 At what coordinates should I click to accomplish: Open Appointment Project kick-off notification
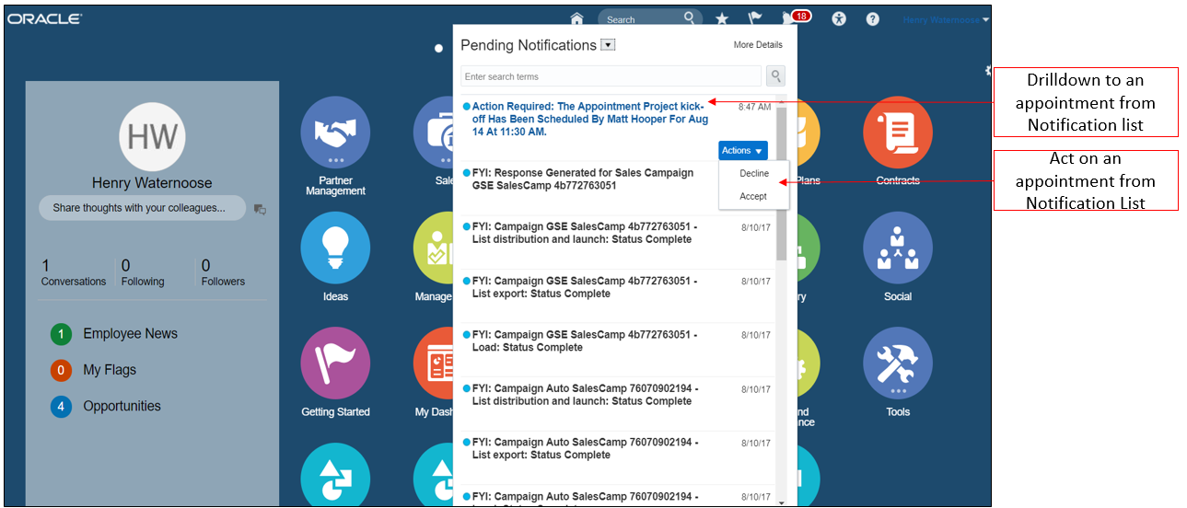coord(590,120)
